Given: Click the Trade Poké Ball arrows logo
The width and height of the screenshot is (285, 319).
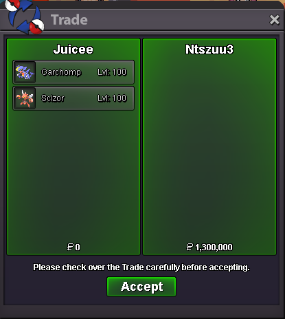Looking at the screenshot, I should click(x=25, y=16).
